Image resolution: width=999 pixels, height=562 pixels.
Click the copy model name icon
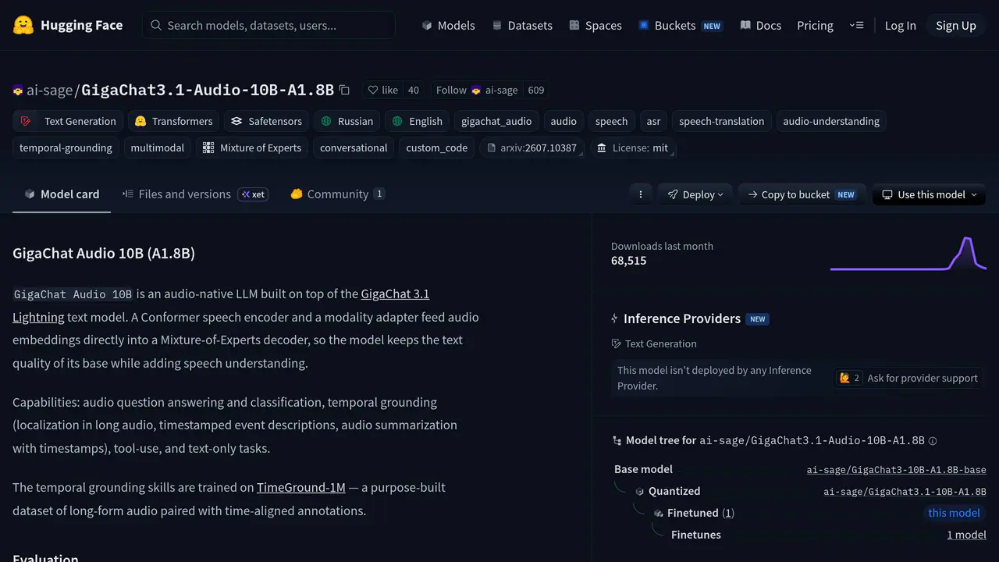344,90
